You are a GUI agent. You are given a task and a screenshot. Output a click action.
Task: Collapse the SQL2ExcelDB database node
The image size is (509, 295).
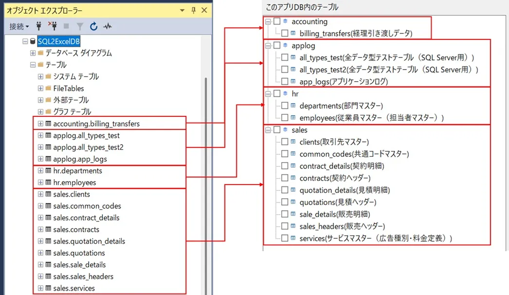[x=25, y=41]
